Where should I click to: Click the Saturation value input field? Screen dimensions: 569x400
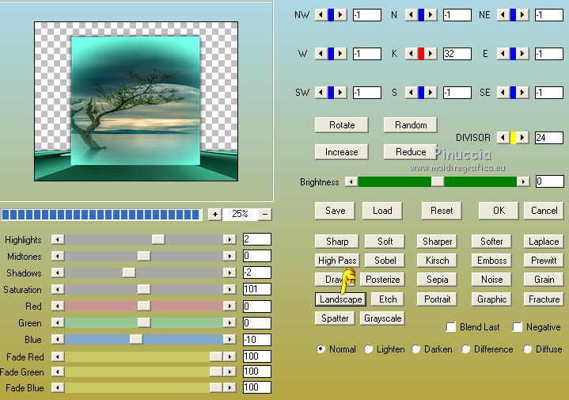257,289
